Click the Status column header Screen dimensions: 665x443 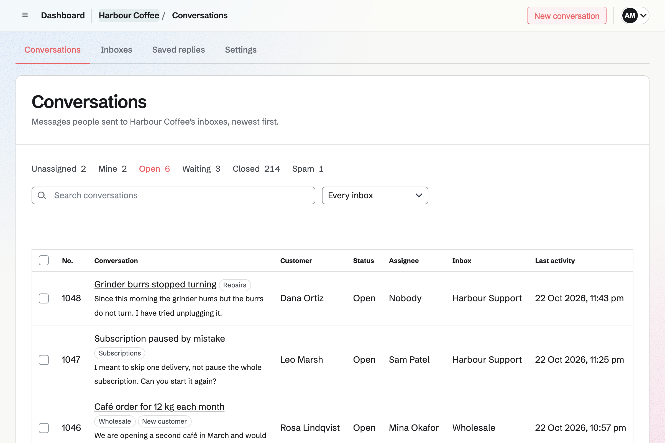[x=363, y=261]
